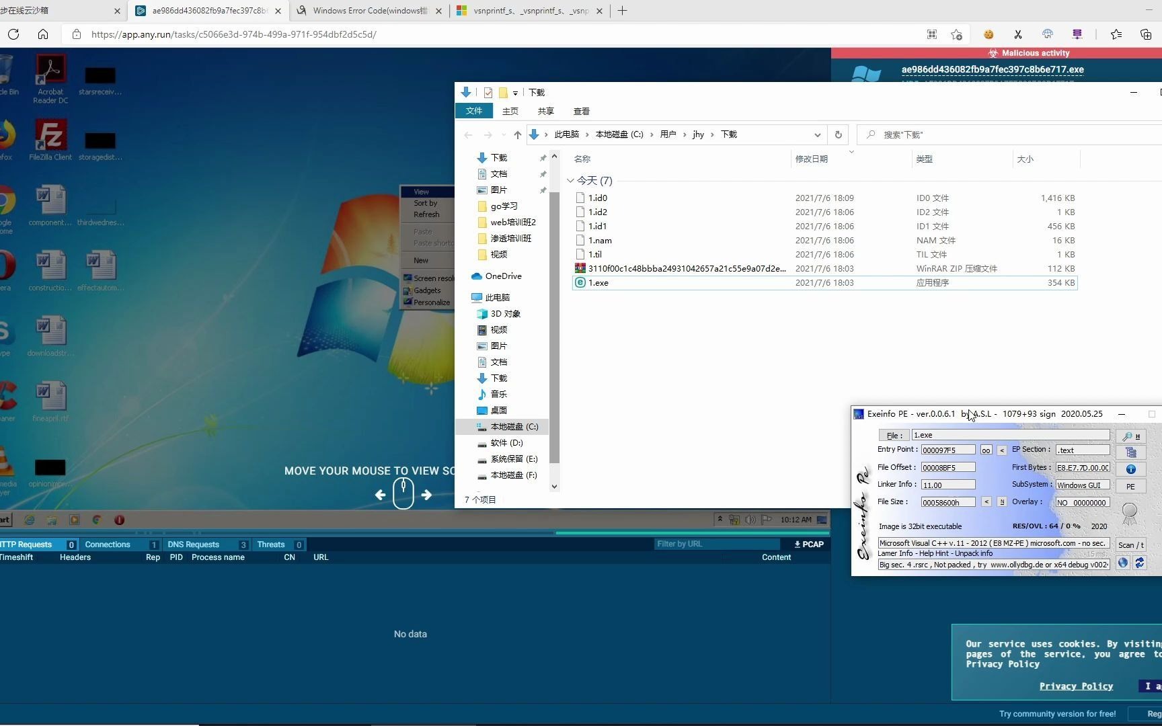
Task: Click the 1.exe file path field in Exeinfo PE
Action: (1011, 436)
